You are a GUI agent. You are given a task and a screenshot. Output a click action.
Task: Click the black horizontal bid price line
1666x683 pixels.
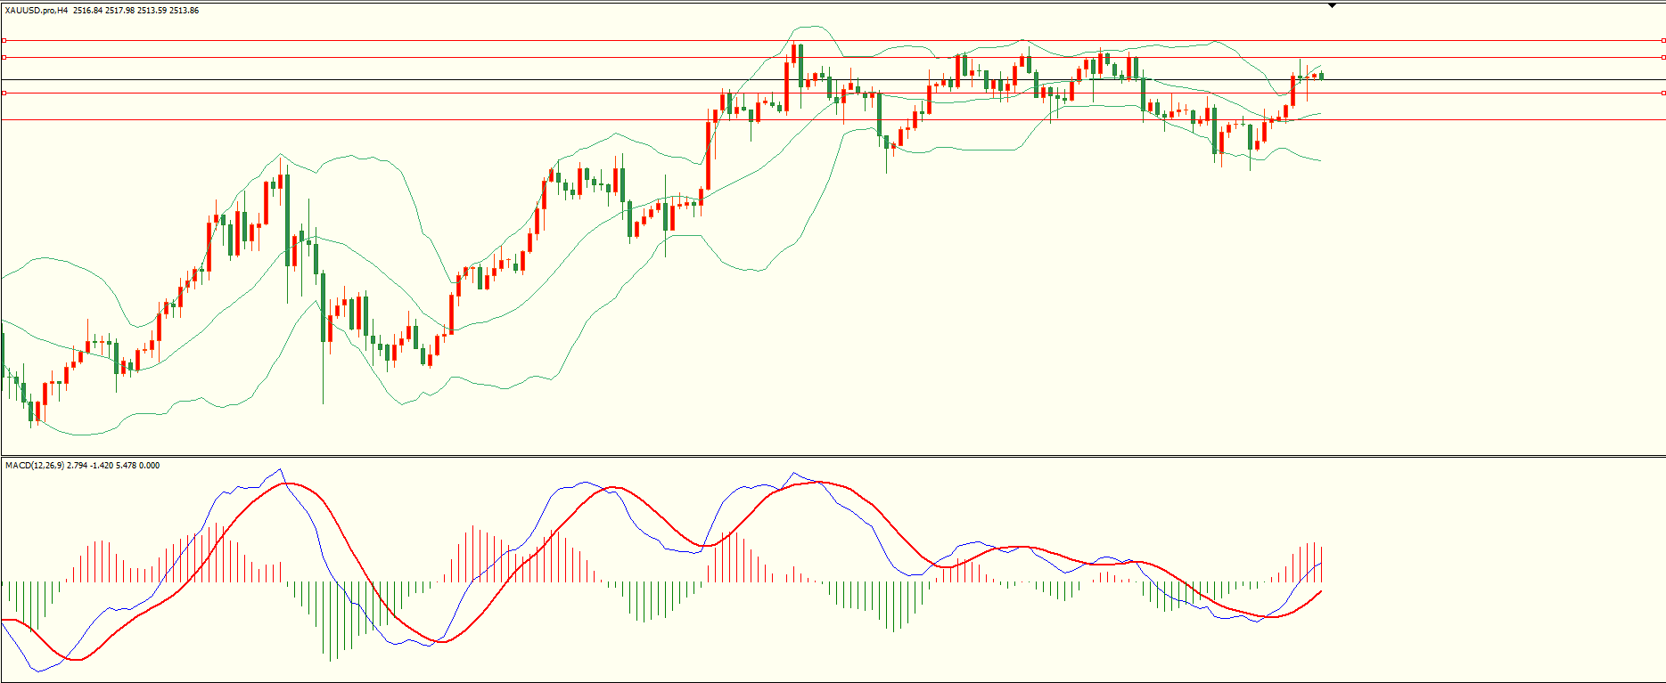pyautogui.click(x=833, y=80)
